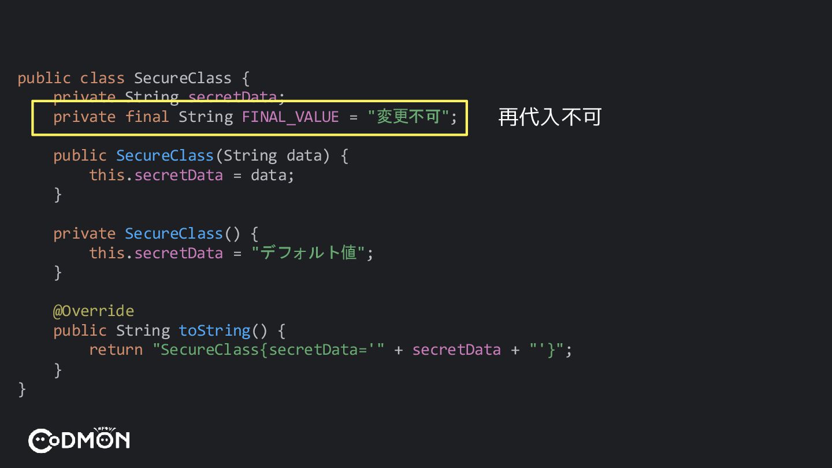
Task: Click the data parameter in the constructor
Action: coord(304,156)
